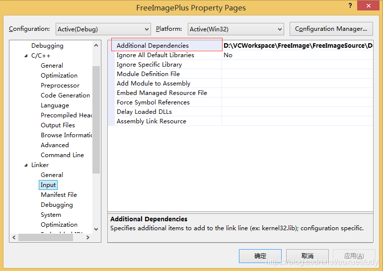The height and width of the screenshot is (271, 383).
Task: Select Advanced tree item
Action: point(55,145)
